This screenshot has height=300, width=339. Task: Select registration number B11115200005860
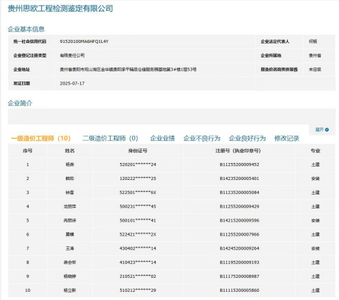tap(239, 291)
